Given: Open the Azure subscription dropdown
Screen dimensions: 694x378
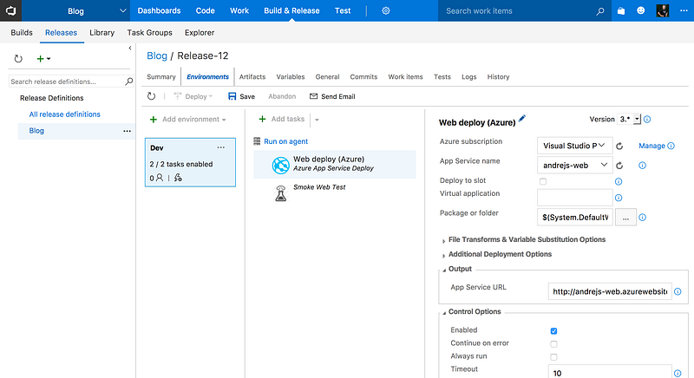Looking at the screenshot, I should (575, 146).
